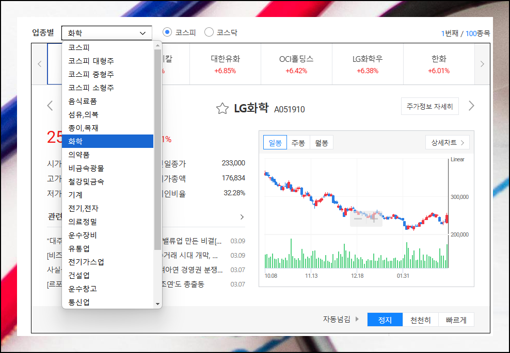Choose 종이,목재 sector option
Screen dimensions: 510x353
[107, 128]
